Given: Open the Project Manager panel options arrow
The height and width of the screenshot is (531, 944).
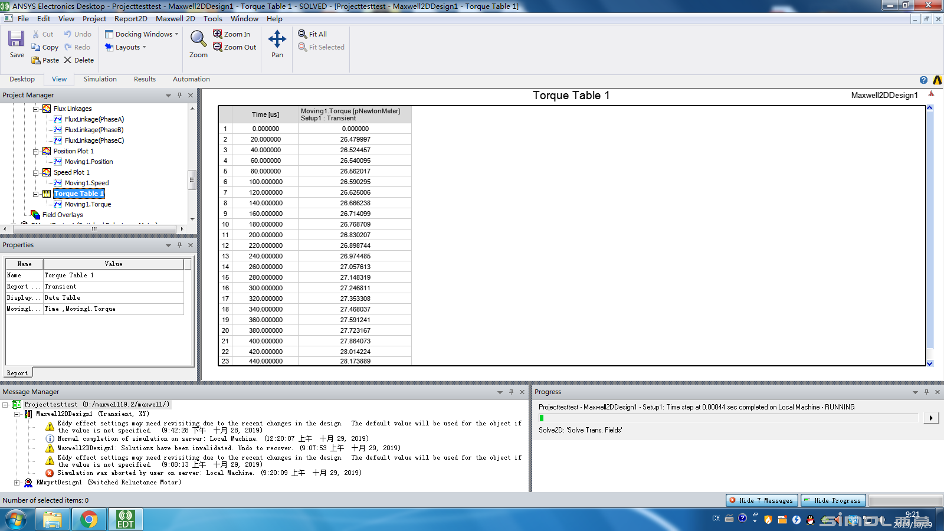Looking at the screenshot, I should point(168,95).
